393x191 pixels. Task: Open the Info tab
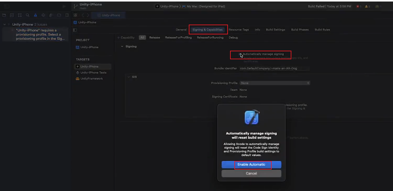257,30
